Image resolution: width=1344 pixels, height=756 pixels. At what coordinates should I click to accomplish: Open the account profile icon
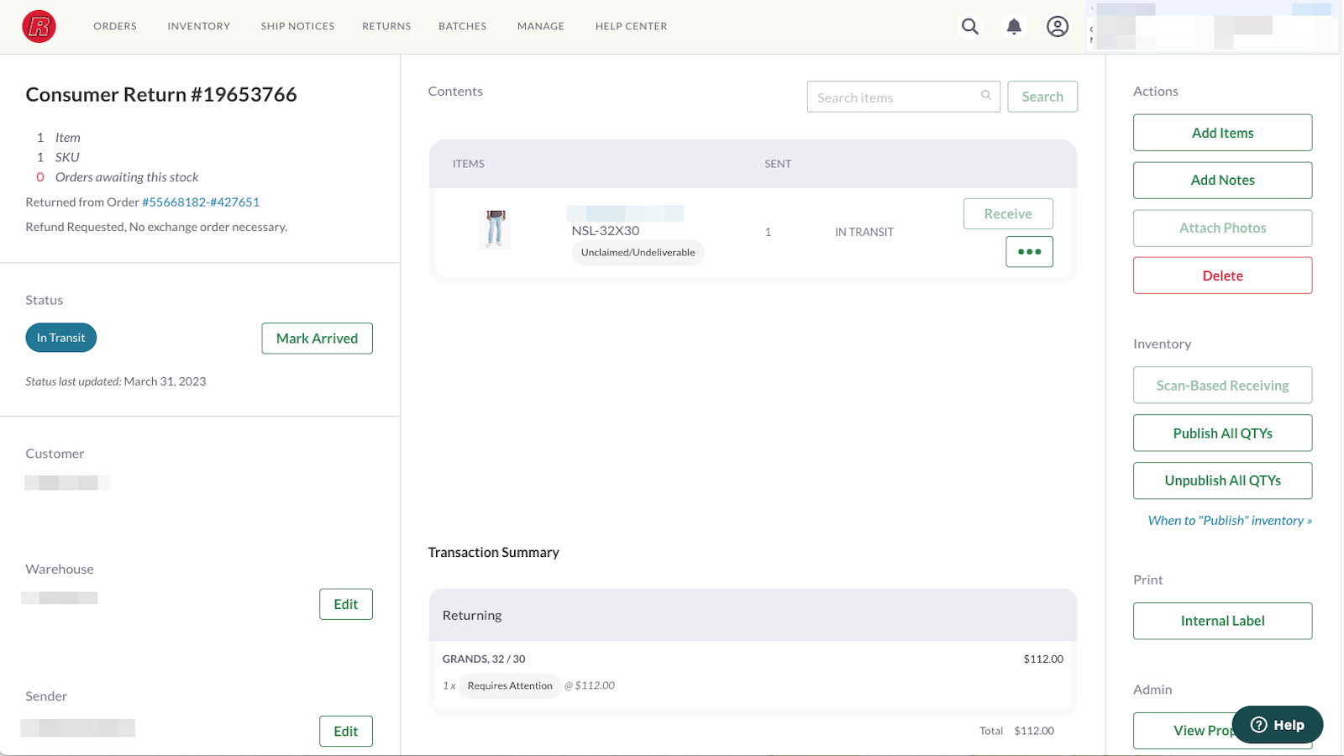pos(1057,26)
